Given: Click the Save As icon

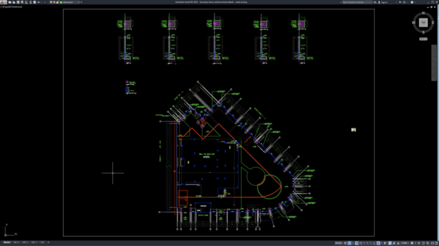Looking at the screenshot, I should [22, 2].
